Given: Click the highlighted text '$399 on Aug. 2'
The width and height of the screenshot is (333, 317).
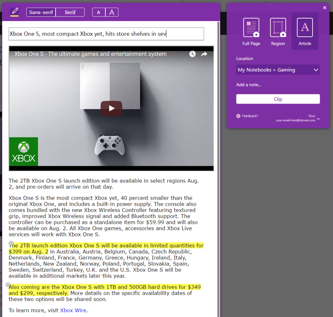Looking at the screenshot, I should point(29,252).
